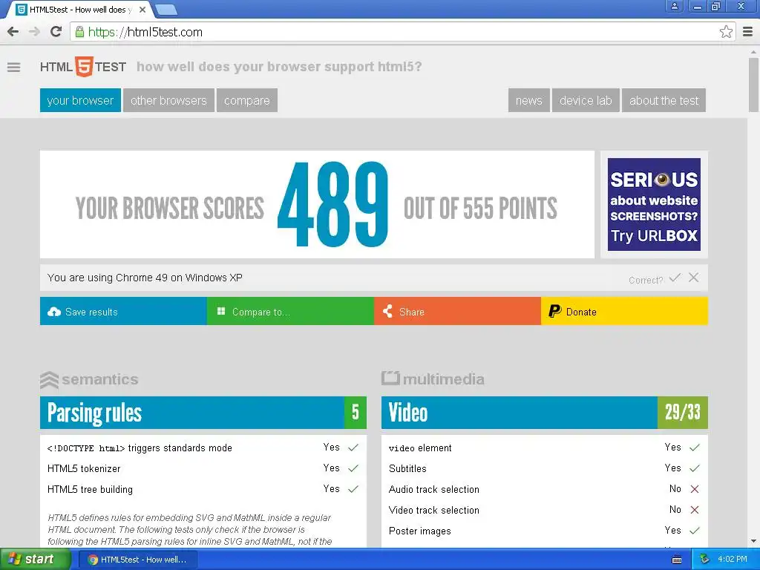
Task: Open the Chrome menu hamburger icon
Action: (x=747, y=32)
